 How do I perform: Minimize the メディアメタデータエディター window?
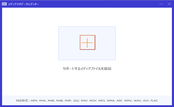[161, 4]
